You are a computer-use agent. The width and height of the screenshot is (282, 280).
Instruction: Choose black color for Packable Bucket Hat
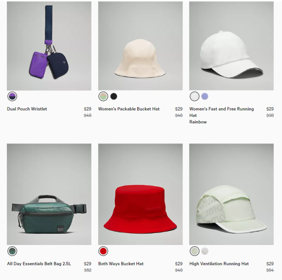pyautogui.click(x=114, y=96)
